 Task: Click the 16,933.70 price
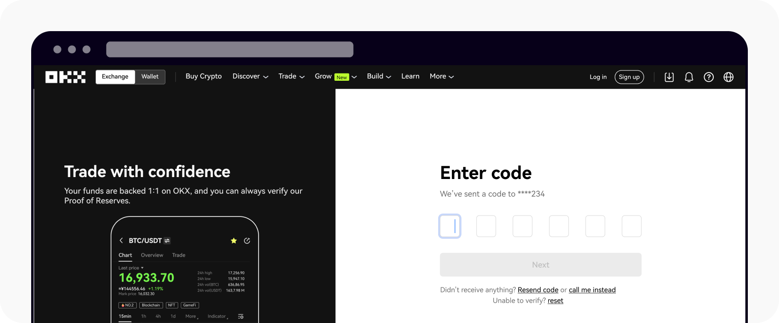pos(147,278)
